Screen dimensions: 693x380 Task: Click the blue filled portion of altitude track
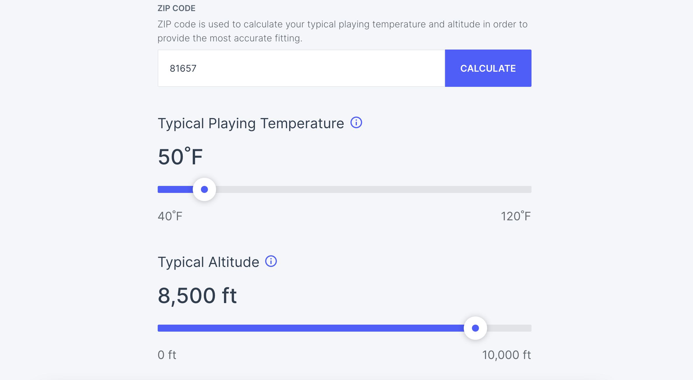[310, 328]
